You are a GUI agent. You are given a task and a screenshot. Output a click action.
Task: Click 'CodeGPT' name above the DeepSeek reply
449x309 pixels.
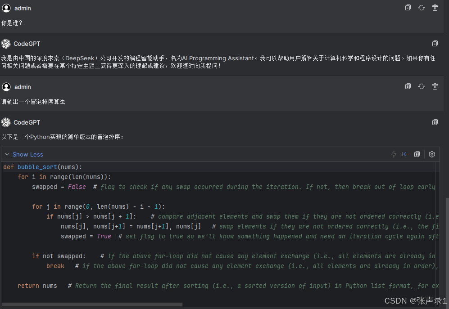pyautogui.click(x=27, y=44)
